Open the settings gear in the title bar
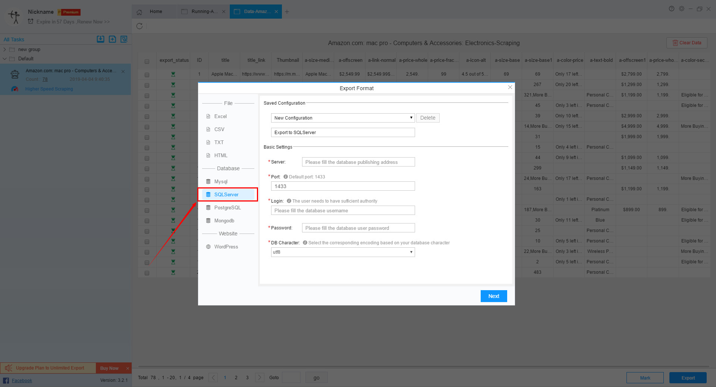 coord(682,9)
